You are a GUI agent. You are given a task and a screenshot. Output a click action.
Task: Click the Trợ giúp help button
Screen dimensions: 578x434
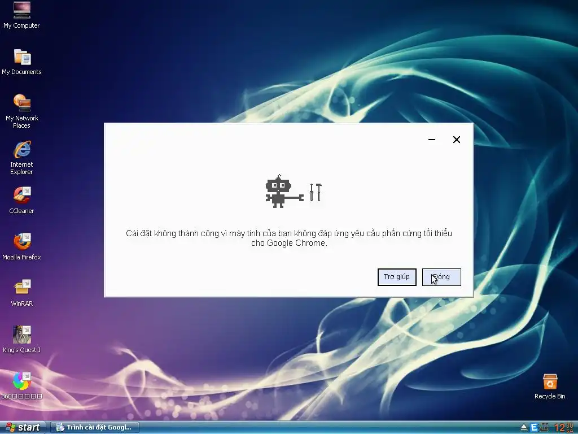tap(397, 277)
